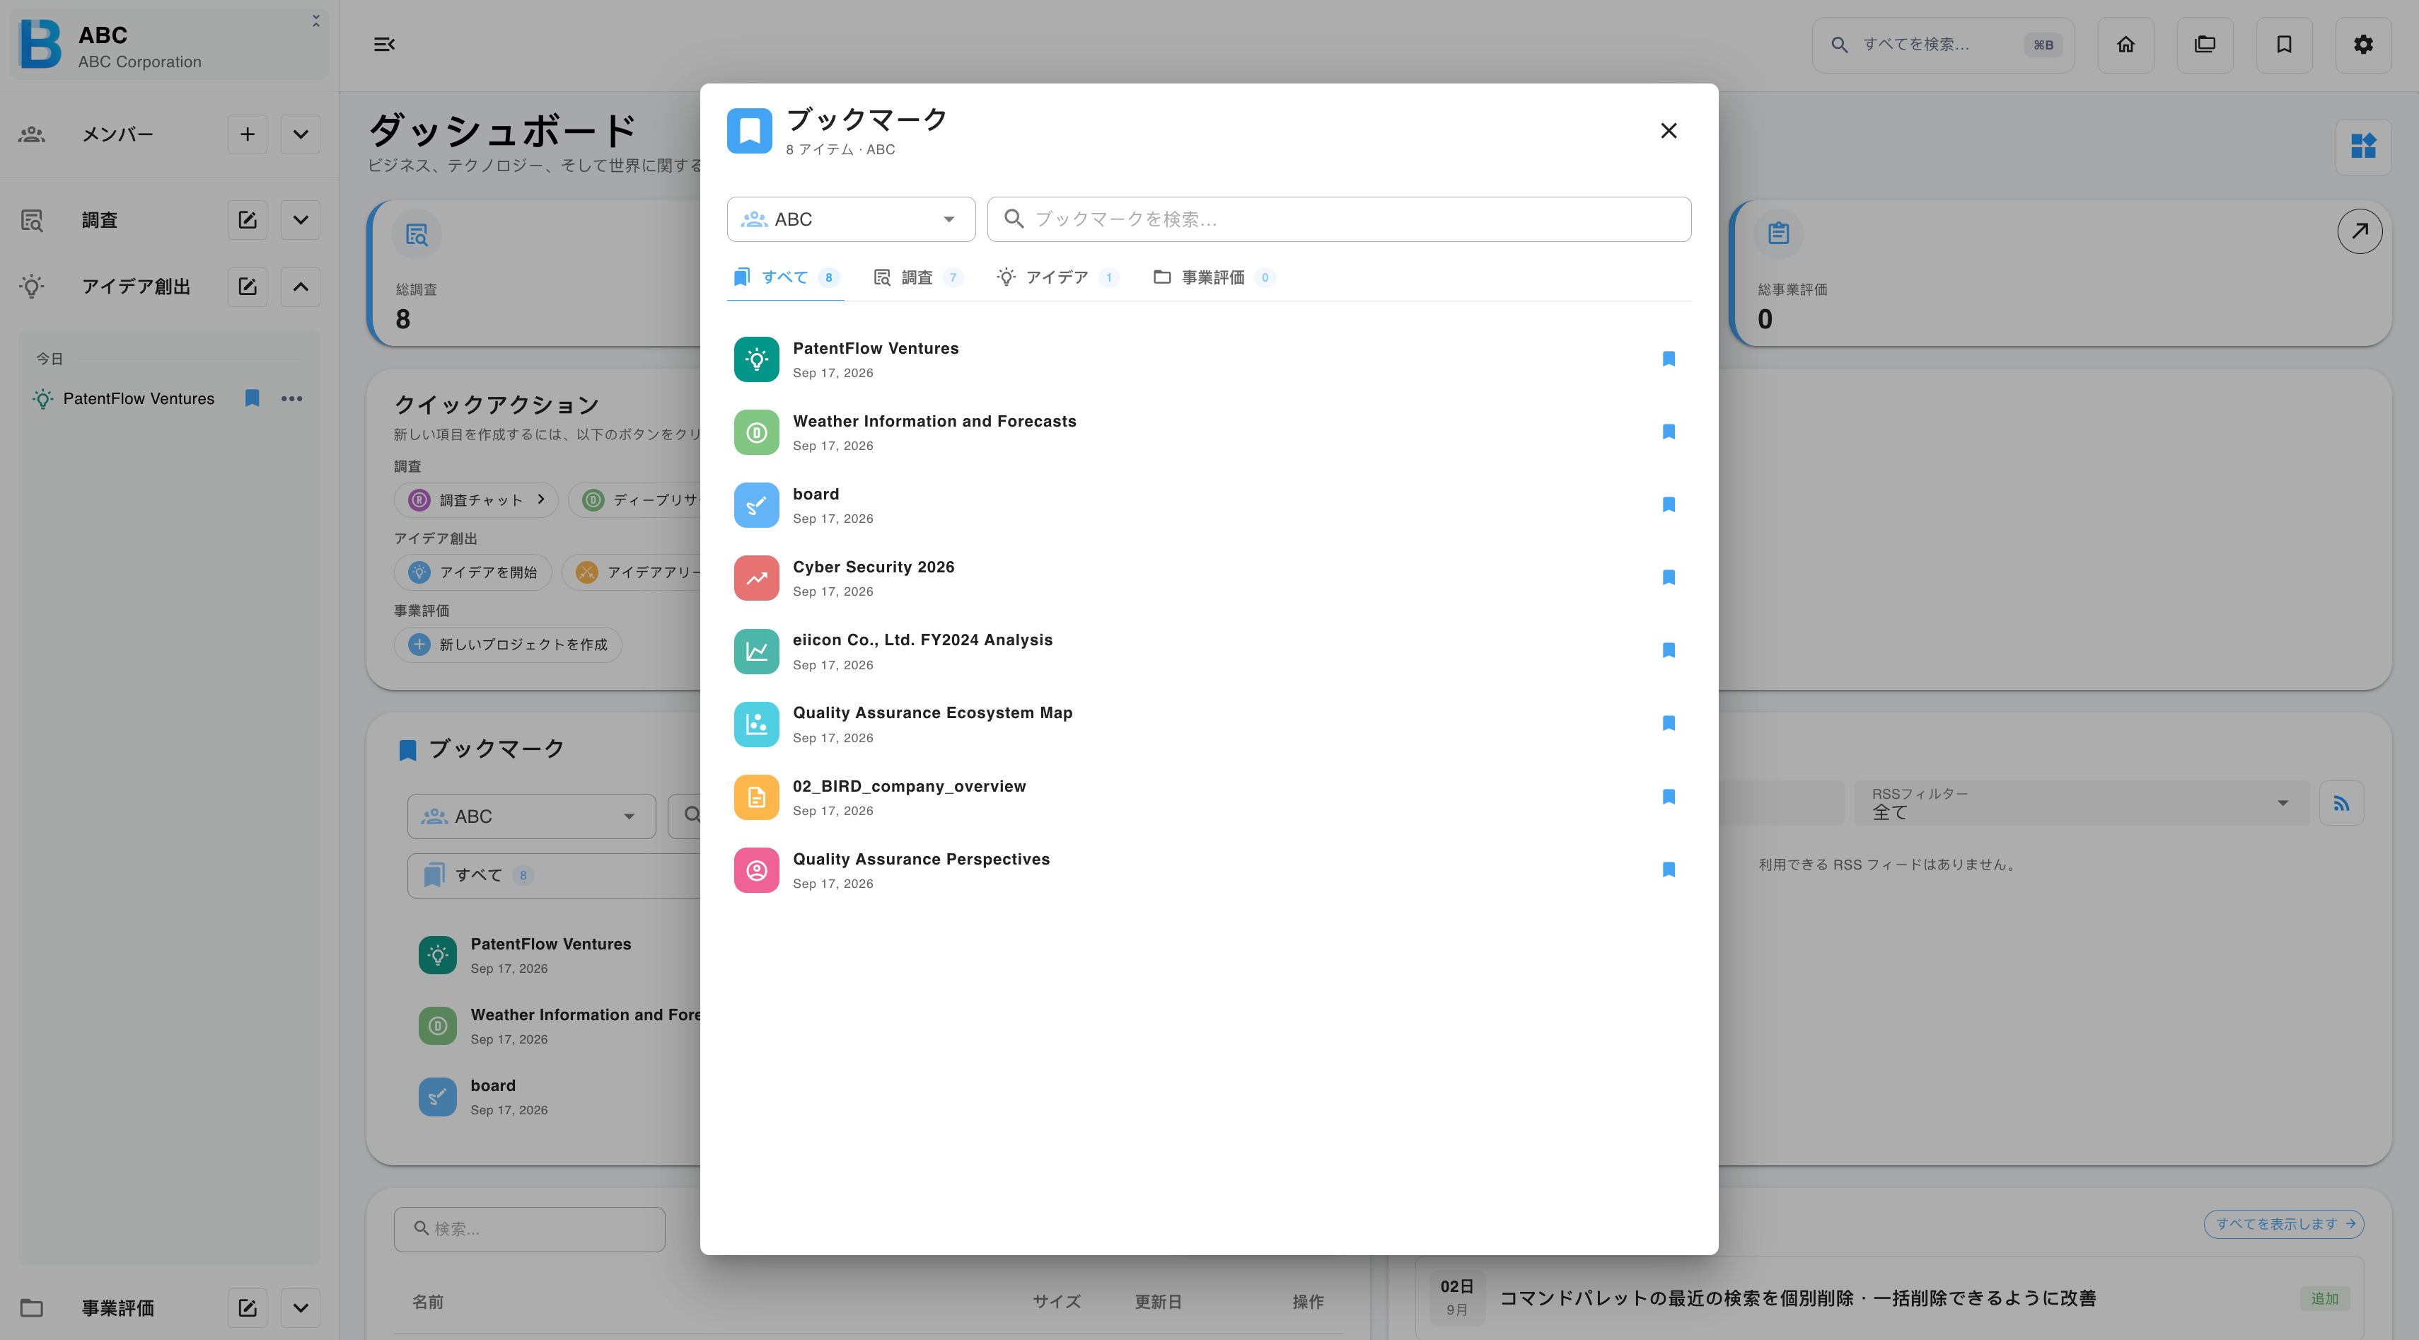2419x1340 pixels.
Task: Toggle bookmark on 02_BIRD_company_overview
Action: 1669,797
